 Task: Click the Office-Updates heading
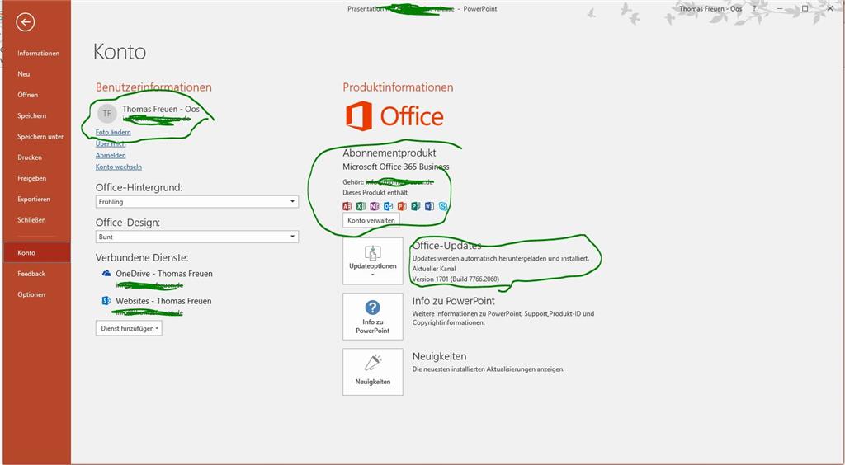click(x=446, y=246)
